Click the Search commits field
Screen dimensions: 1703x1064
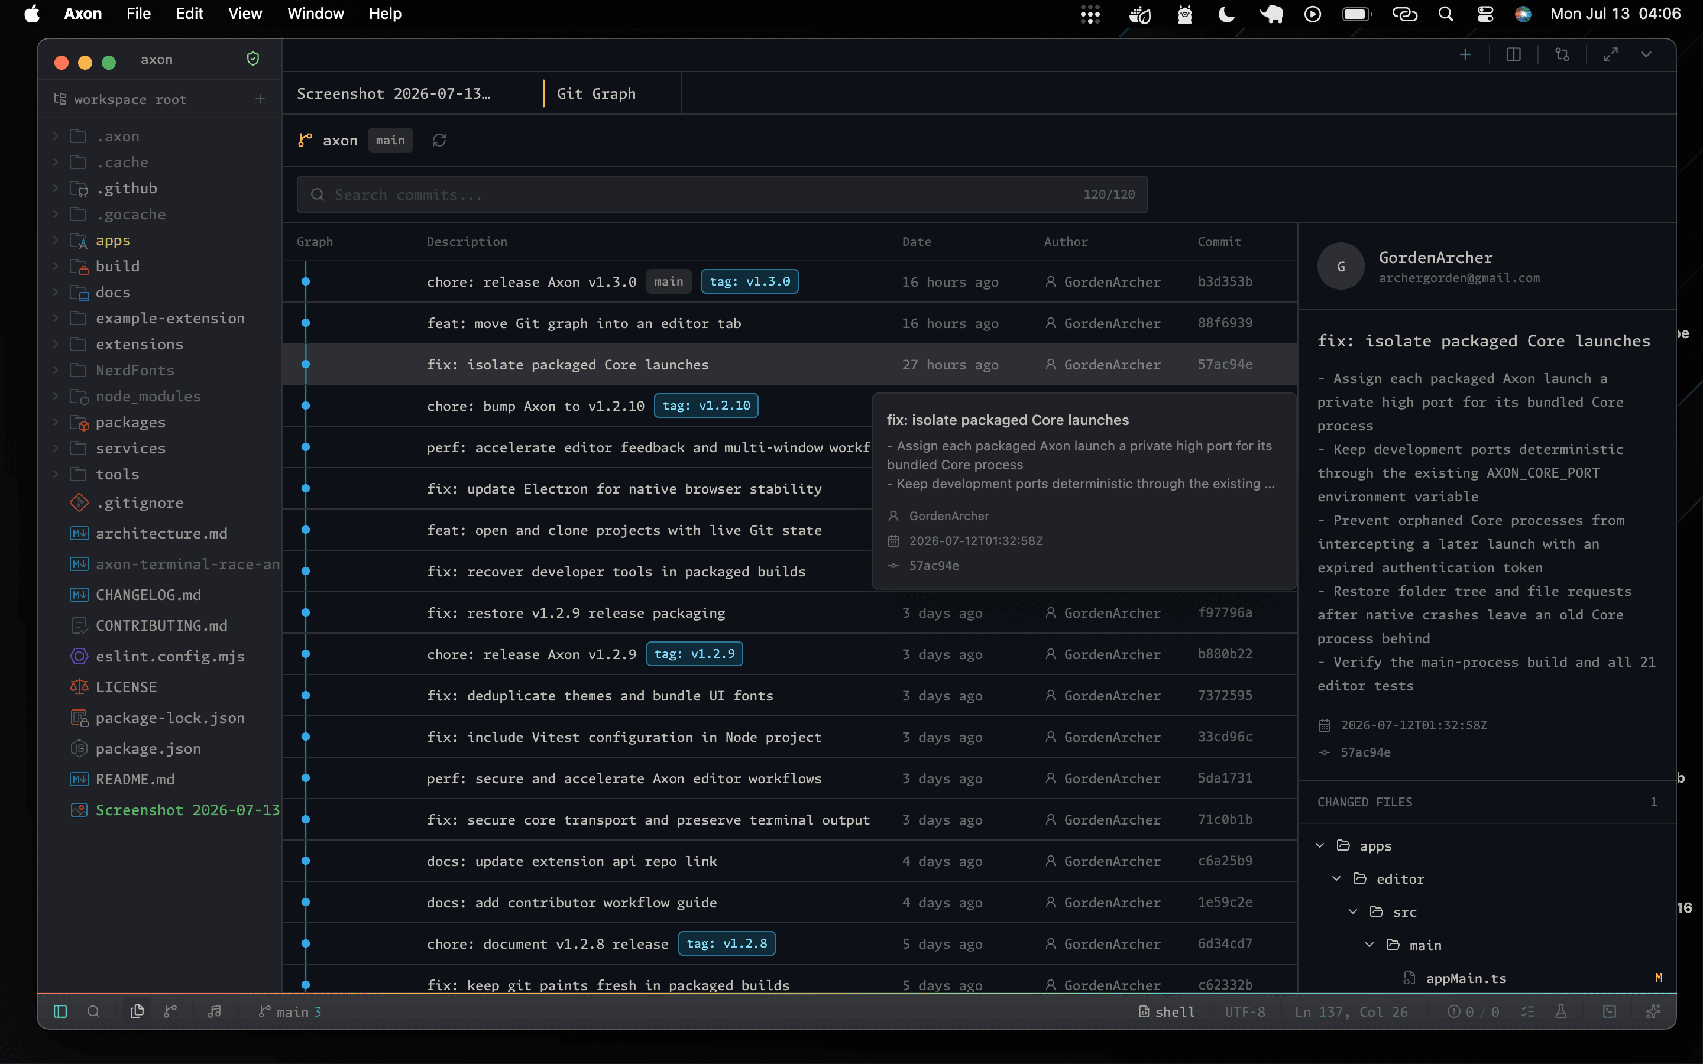[x=722, y=194]
